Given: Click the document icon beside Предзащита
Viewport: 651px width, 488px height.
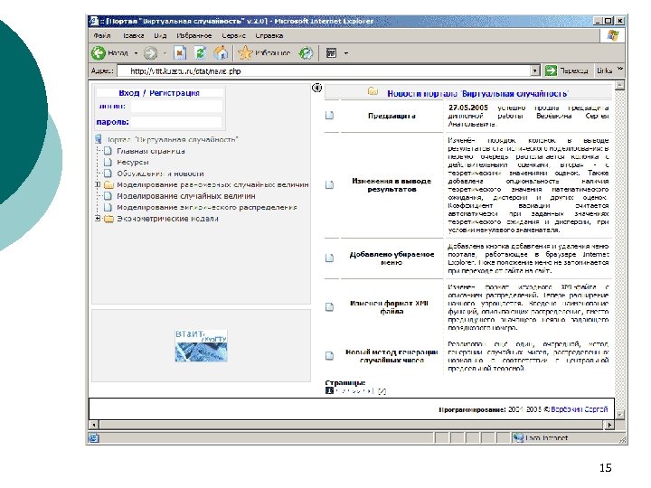Looking at the screenshot, I should [x=329, y=116].
